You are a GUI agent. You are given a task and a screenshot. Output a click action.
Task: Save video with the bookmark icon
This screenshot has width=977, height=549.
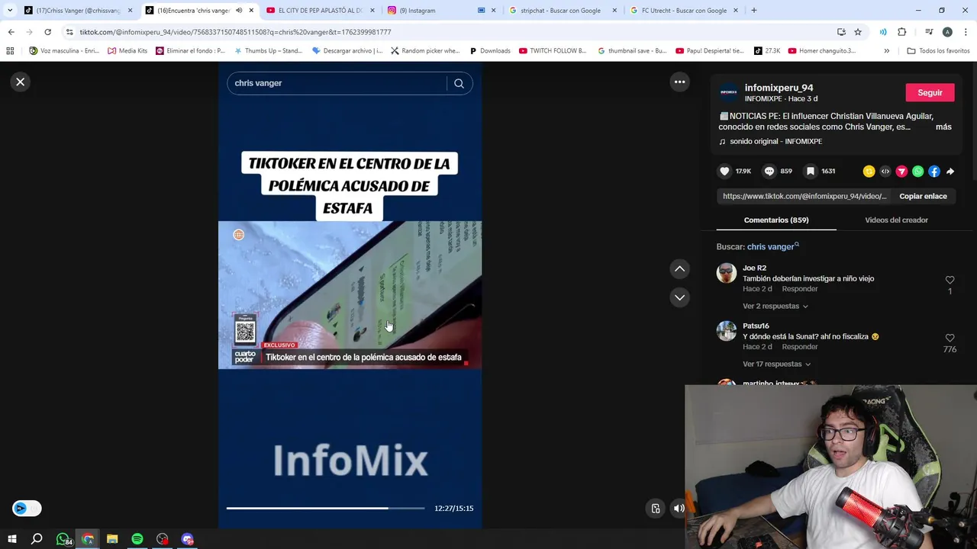point(811,172)
